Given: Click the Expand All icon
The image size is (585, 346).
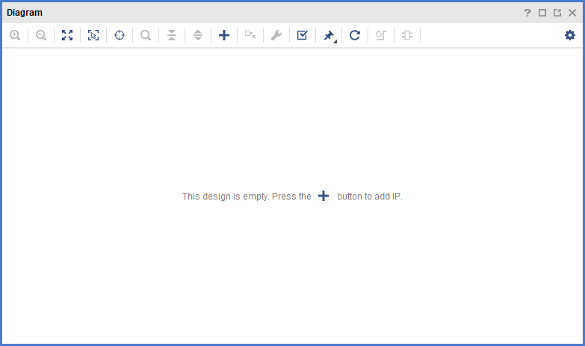Looking at the screenshot, I should click(198, 35).
